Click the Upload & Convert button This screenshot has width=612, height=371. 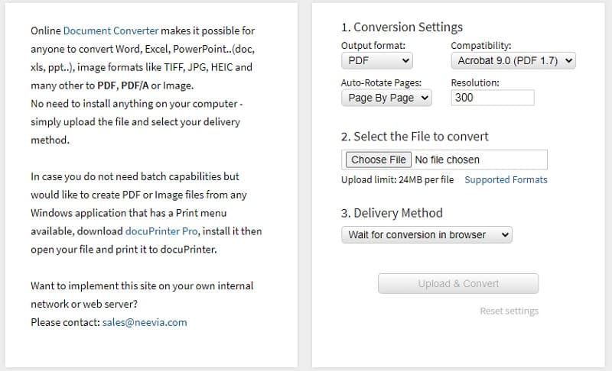(x=458, y=284)
